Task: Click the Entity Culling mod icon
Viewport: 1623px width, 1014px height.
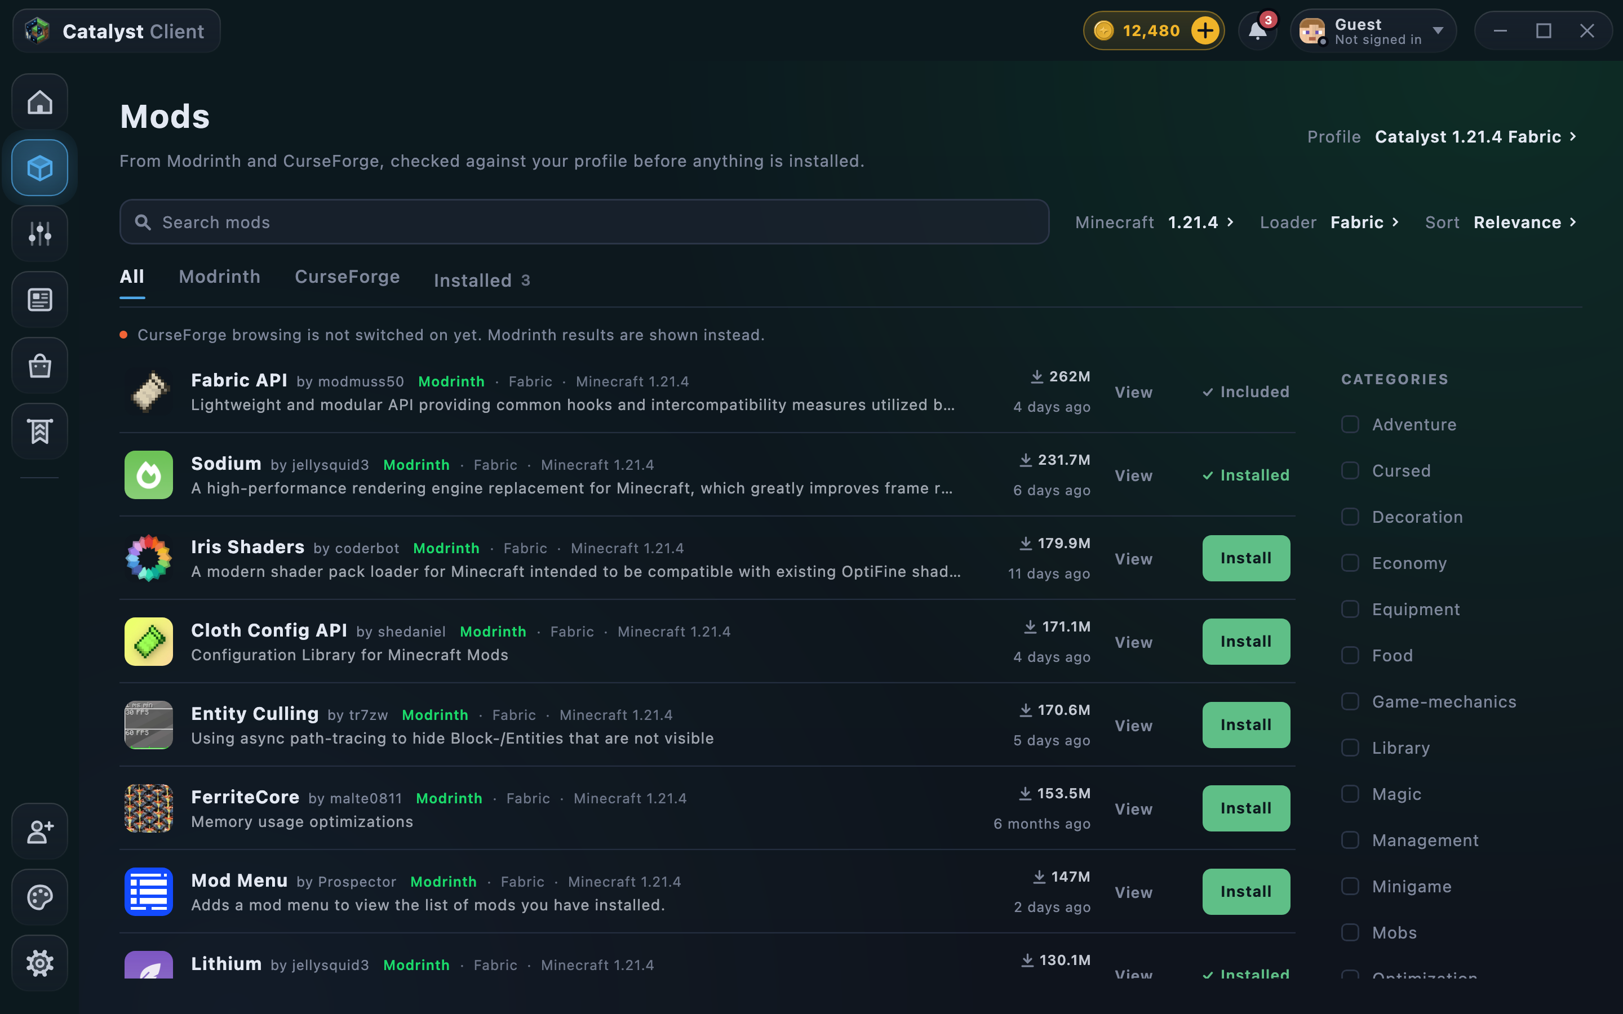Action: (x=149, y=725)
